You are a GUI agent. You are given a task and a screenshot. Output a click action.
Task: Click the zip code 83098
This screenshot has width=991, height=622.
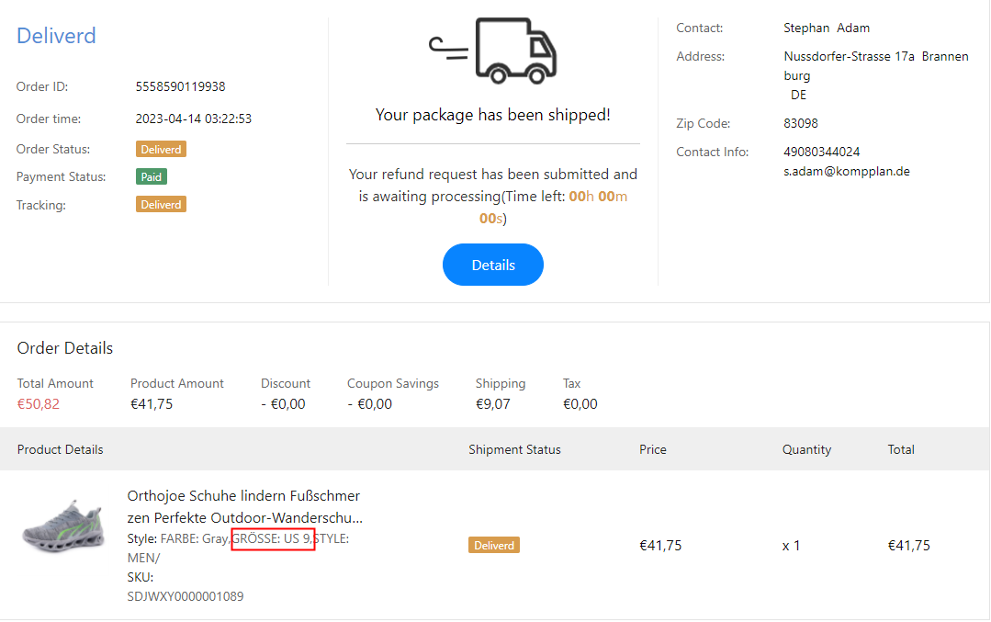point(800,123)
